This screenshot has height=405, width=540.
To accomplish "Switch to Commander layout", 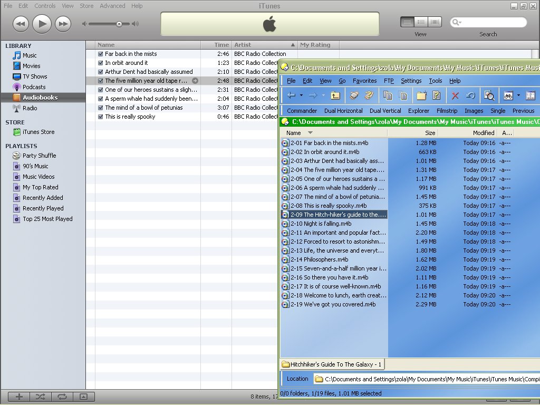I will click(x=302, y=111).
